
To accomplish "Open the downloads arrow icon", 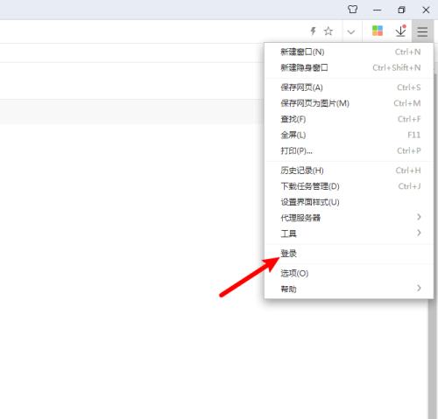I will [400, 31].
